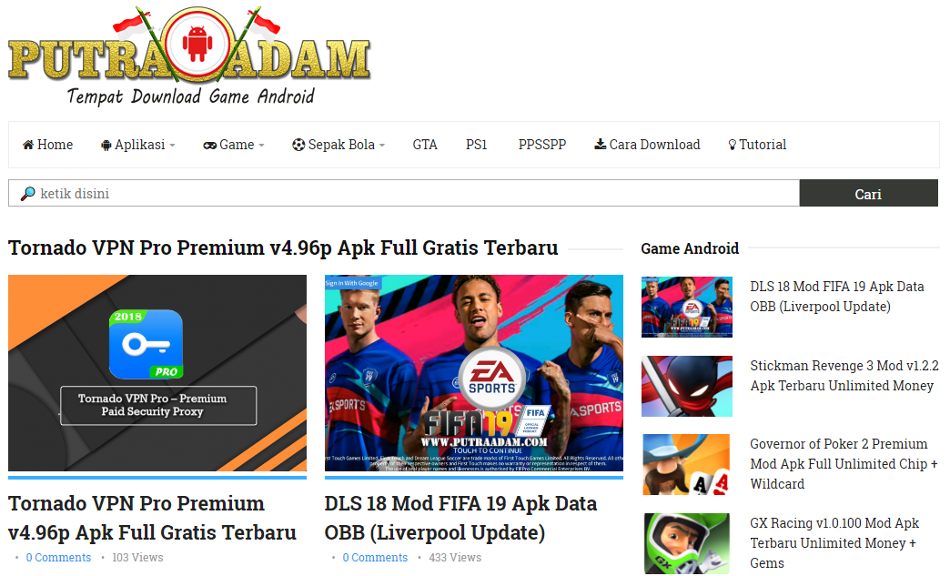Click the DLS 18 sidebar thumbnail
Image resolution: width=950 pixels, height=576 pixels.
coord(687,307)
